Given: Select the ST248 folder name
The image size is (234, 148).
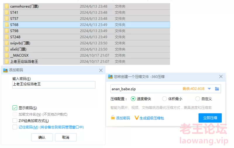Looking at the screenshot, I should click(x=15, y=37).
